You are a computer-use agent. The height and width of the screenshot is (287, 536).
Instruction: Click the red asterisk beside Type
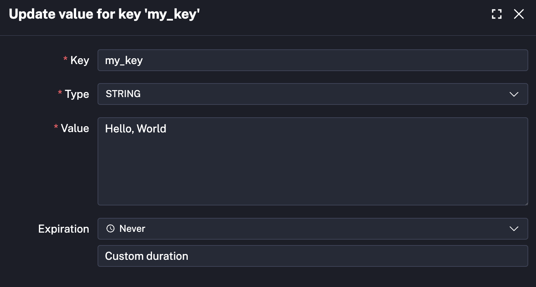coord(60,93)
